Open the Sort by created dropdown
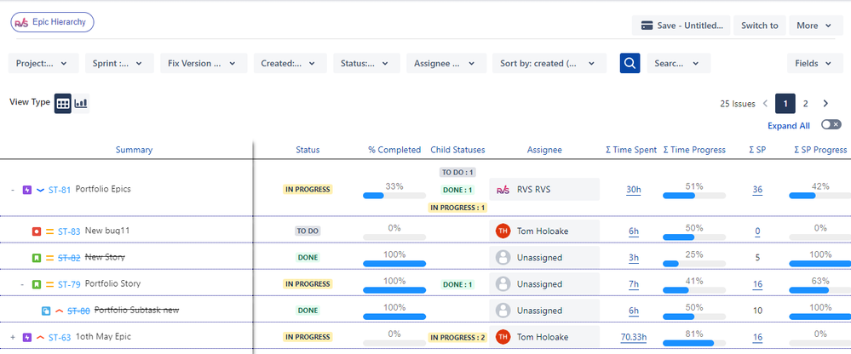The image size is (851, 354). [x=549, y=64]
